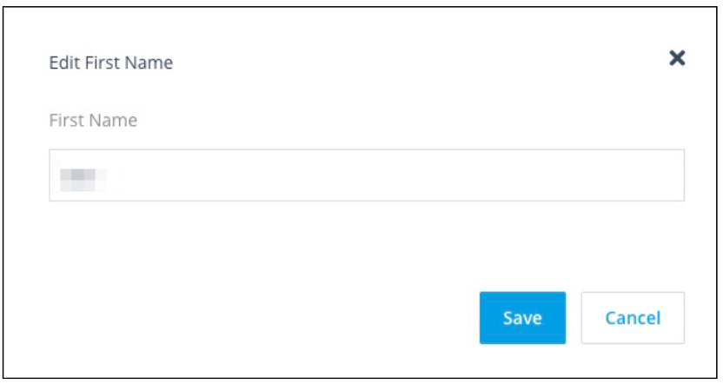Select the grey First Name label text
Viewport: 723px width, 384px height.
[92, 121]
